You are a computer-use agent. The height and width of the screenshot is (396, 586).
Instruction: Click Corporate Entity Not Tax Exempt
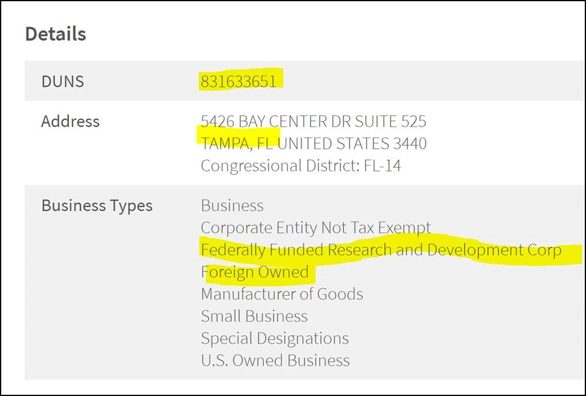[x=316, y=228]
